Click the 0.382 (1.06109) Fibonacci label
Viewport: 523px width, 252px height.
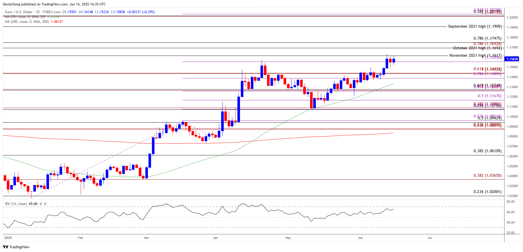[x=487, y=151]
